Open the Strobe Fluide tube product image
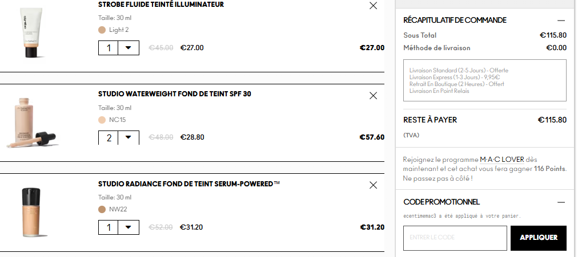Screen dimensions: 586x257 point(31,33)
